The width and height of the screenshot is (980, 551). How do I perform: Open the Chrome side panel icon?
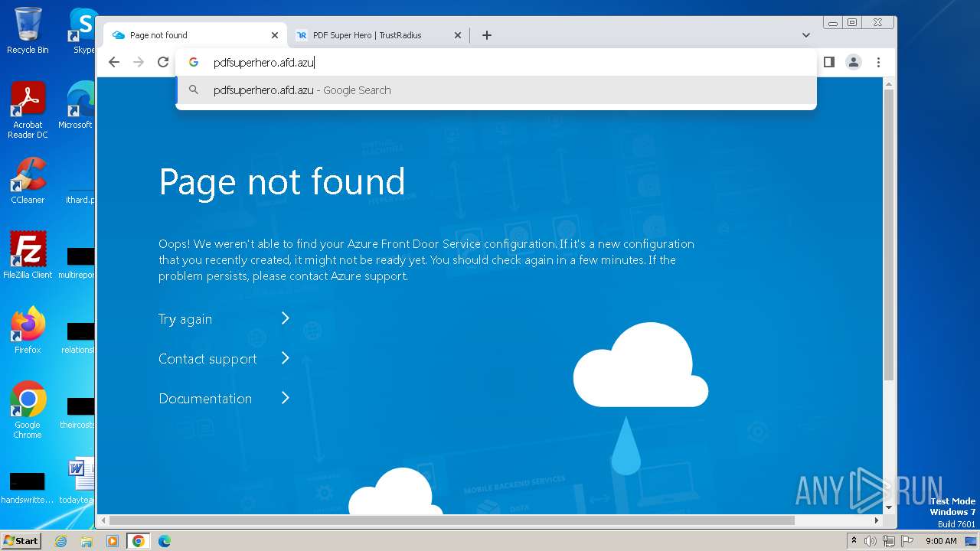tap(828, 62)
